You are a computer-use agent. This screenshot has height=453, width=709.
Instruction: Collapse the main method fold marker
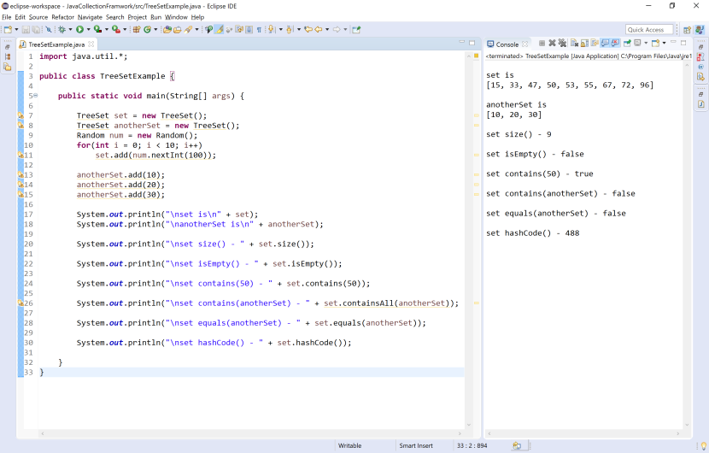(35, 96)
